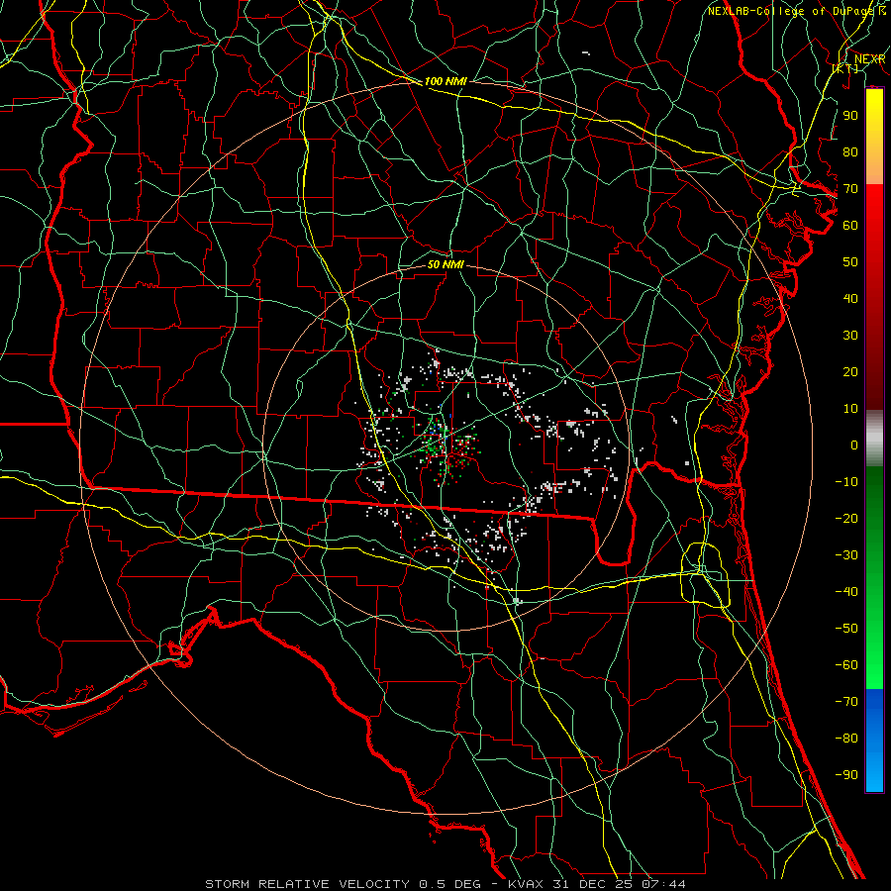The width and height of the screenshot is (891, 891).
Task: Click the 0.5 DEG elevation text
Action: (x=450, y=884)
